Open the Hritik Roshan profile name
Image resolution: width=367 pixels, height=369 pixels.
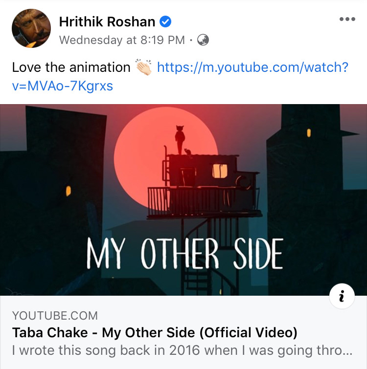point(107,22)
